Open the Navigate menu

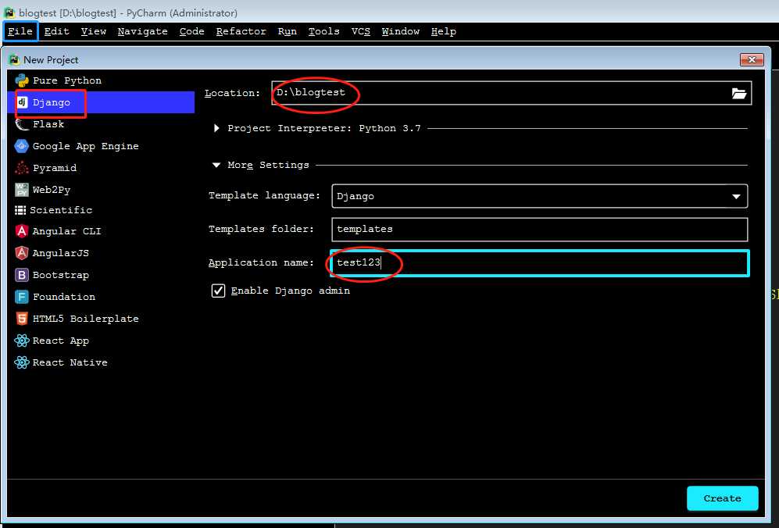point(142,31)
